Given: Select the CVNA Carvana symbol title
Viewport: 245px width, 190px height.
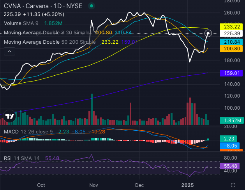Looking at the screenshot, I should (x=44, y=6).
